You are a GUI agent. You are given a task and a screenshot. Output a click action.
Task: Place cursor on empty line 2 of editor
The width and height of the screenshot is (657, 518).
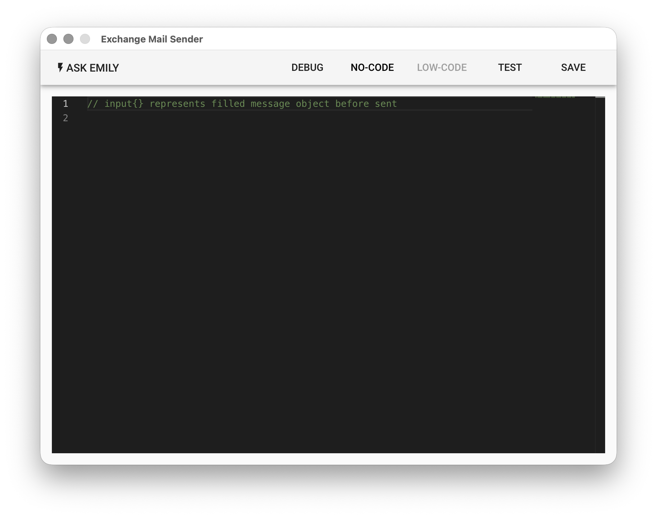click(252, 118)
